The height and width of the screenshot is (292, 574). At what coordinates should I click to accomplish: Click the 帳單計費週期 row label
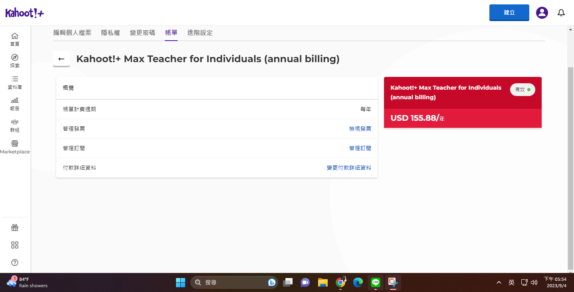coord(79,109)
